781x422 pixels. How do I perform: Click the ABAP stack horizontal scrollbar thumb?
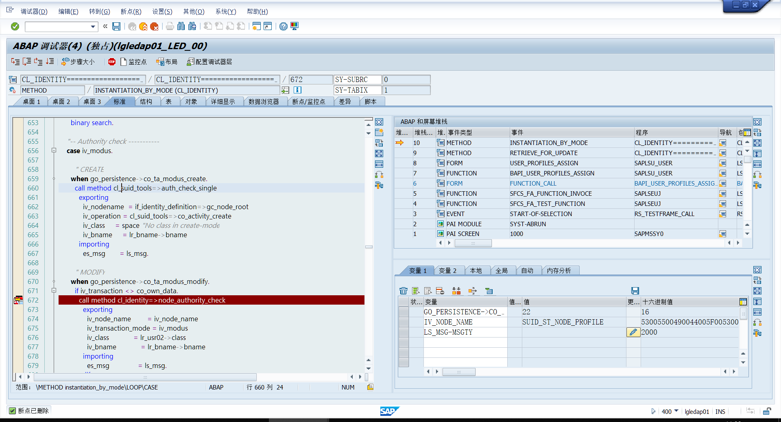pos(473,243)
